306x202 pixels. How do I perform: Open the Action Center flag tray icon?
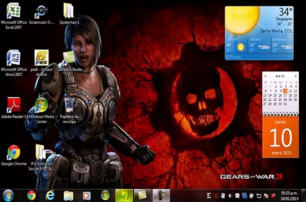[x=266, y=196]
